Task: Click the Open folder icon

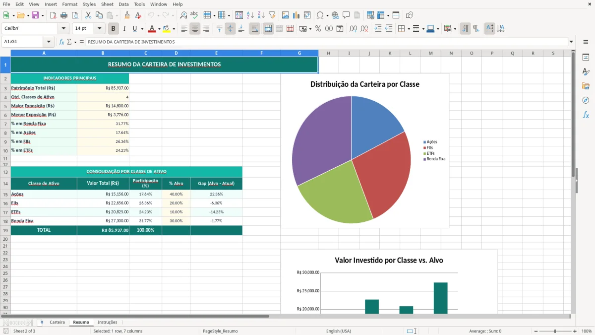Action: pos(20,15)
